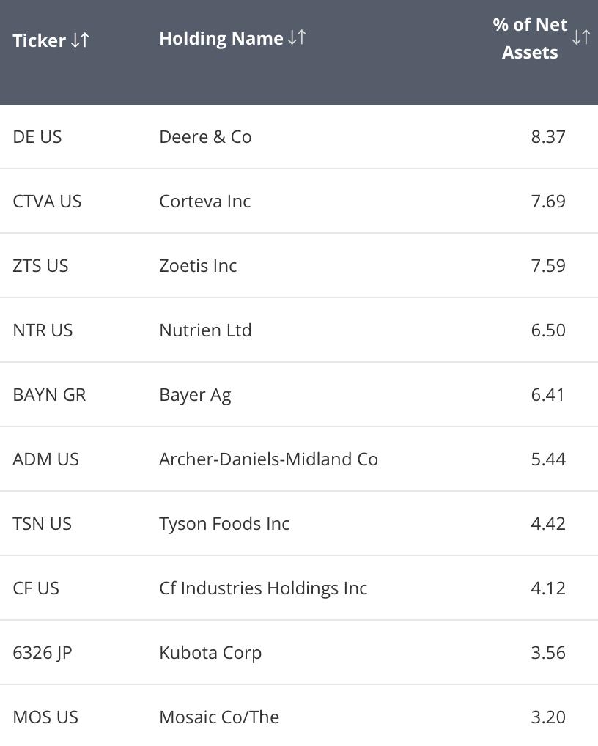Click the Ticker column header
Image resolution: width=598 pixels, height=746 pixels.
(x=39, y=40)
